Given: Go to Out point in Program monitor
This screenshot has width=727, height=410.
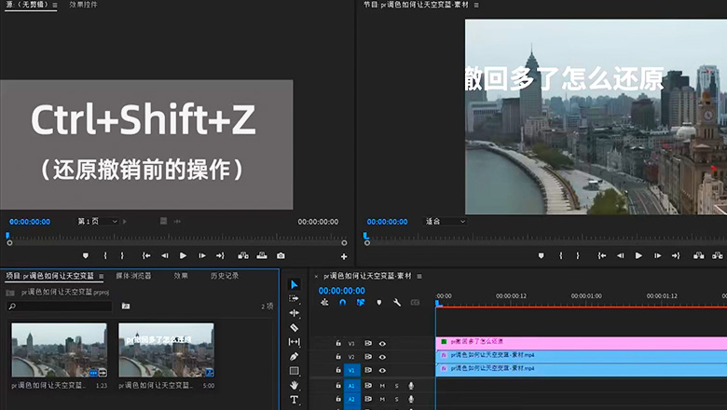Looking at the screenshot, I should (676, 255).
